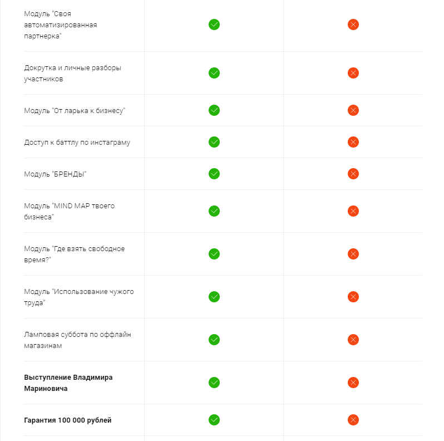Image resolution: width=444 pixels, height=441 pixels.
Task: Click the "Доступ к баттлу по инстаграму" label
Action: (77, 143)
